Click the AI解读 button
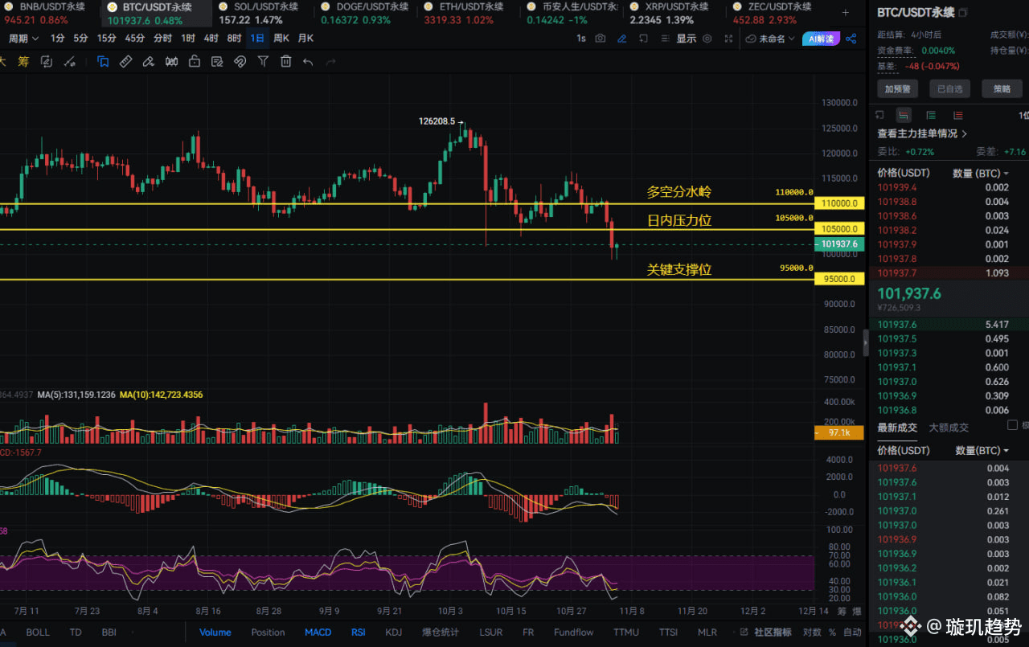 pos(821,39)
